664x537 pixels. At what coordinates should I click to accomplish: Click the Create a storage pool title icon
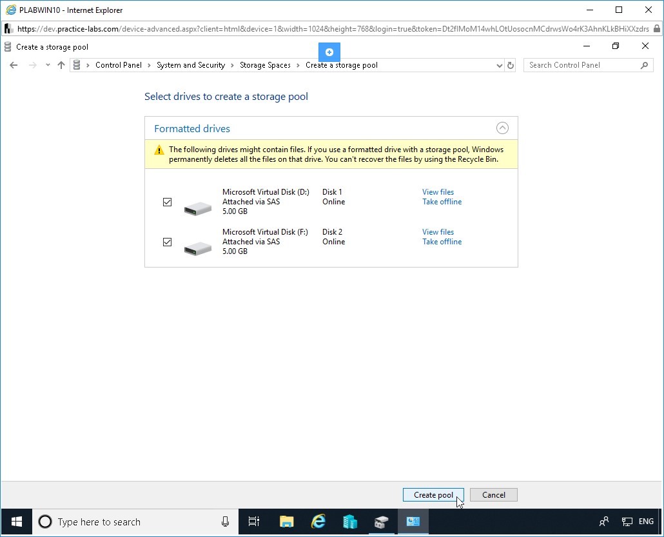pyautogui.click(x=7, y=46)
